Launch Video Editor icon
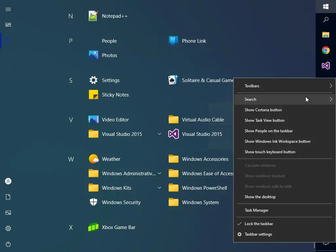 [94, 119]
